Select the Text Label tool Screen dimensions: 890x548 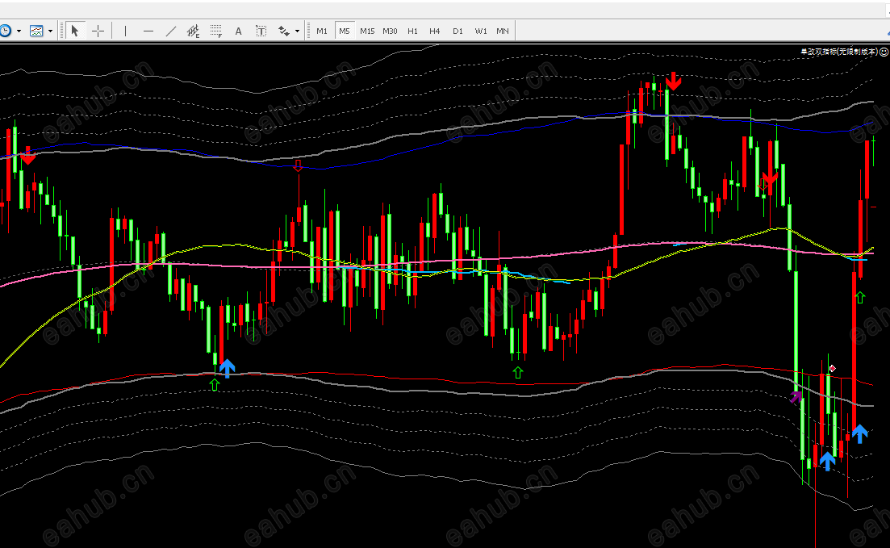pos(261,31)
